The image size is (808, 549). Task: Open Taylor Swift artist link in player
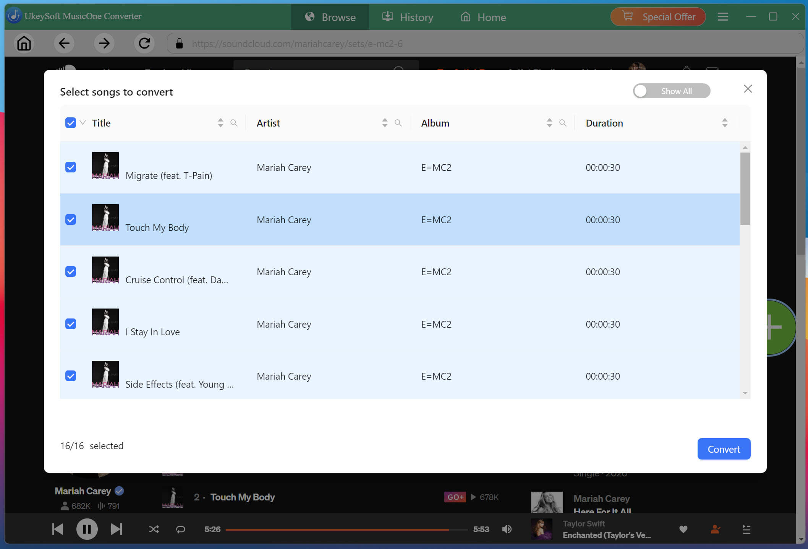pos(584,523)
